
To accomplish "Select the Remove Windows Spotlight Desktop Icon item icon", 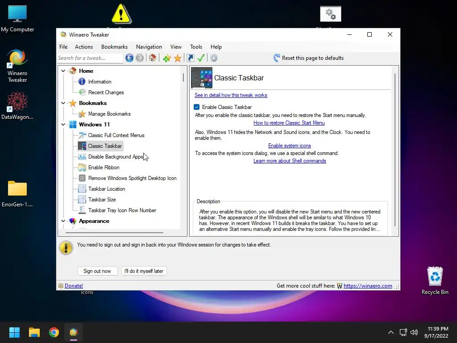I will (x=82, y=178).
